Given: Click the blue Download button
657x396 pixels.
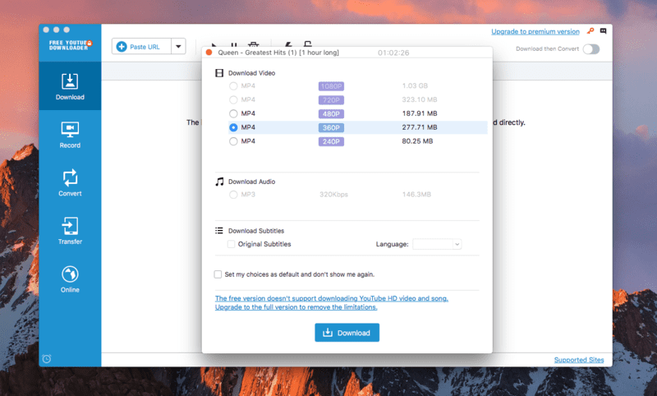Looking at the screenshot, I should point(347,332).
